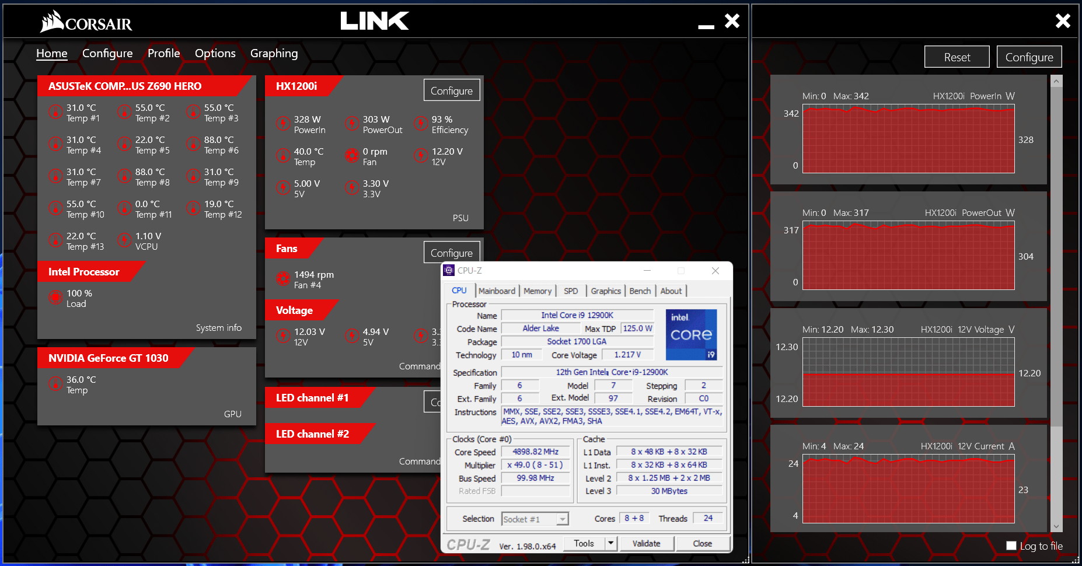Open the Home tab in Corsair Link
This screenshot has height=566, width=1082.
point(52,53)
